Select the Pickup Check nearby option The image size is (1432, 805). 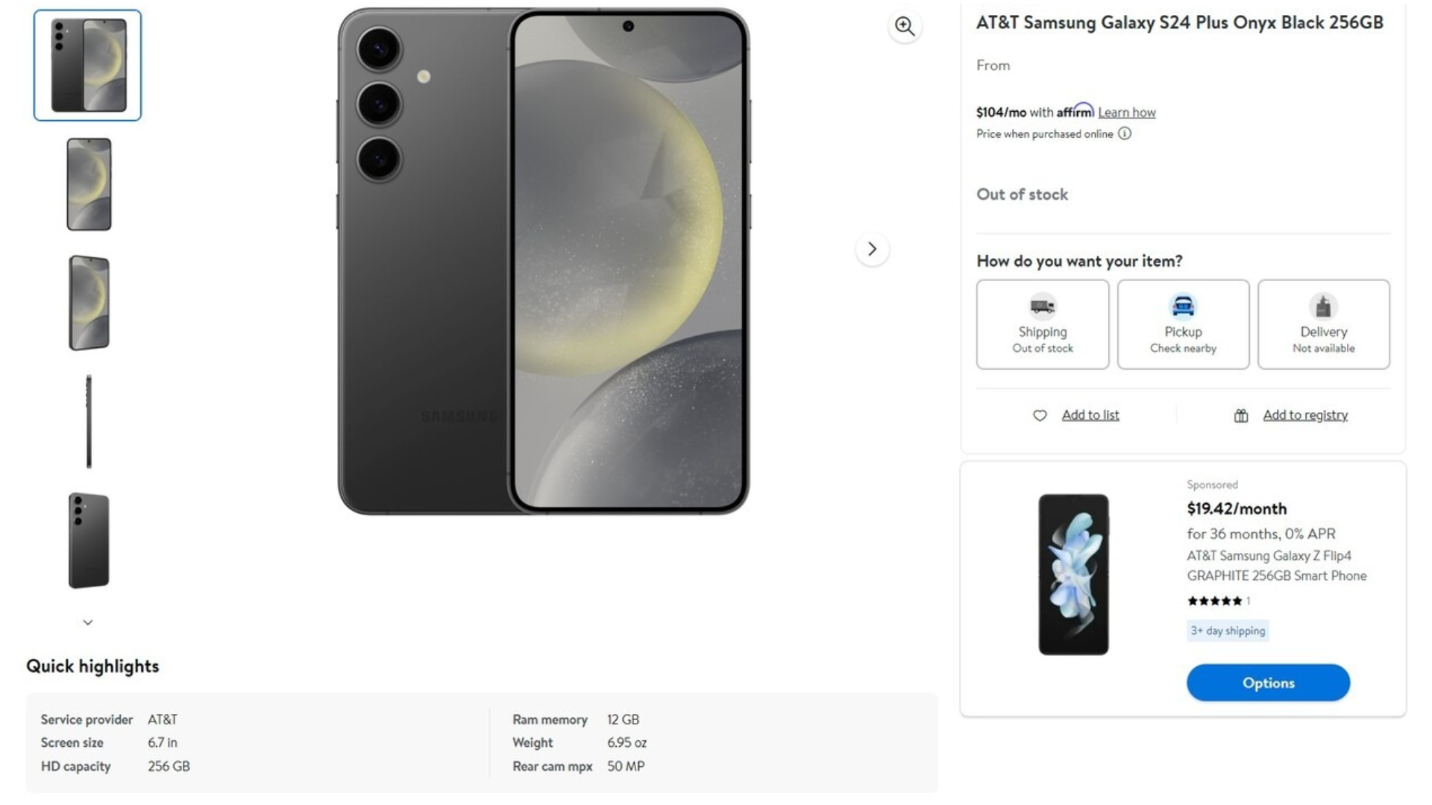pyautogui.click(x=1183, y=324)
